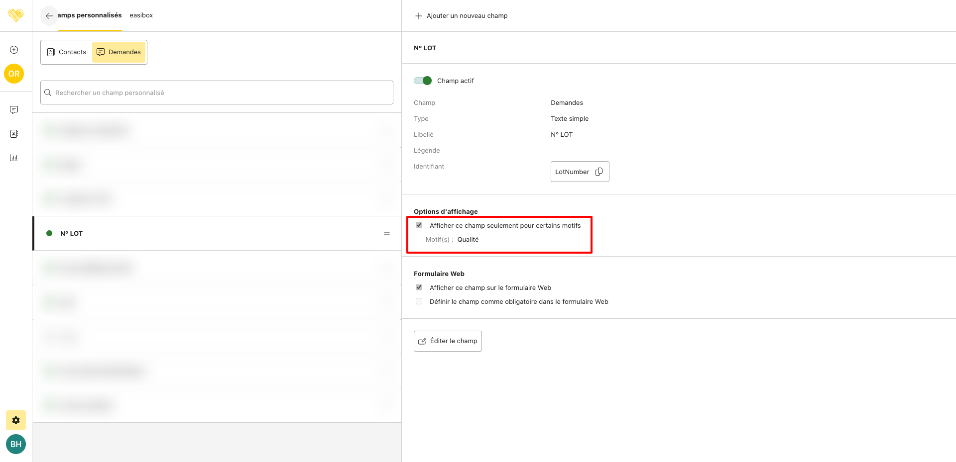Click the N° LOT drag handle

[x=386, y=233]
